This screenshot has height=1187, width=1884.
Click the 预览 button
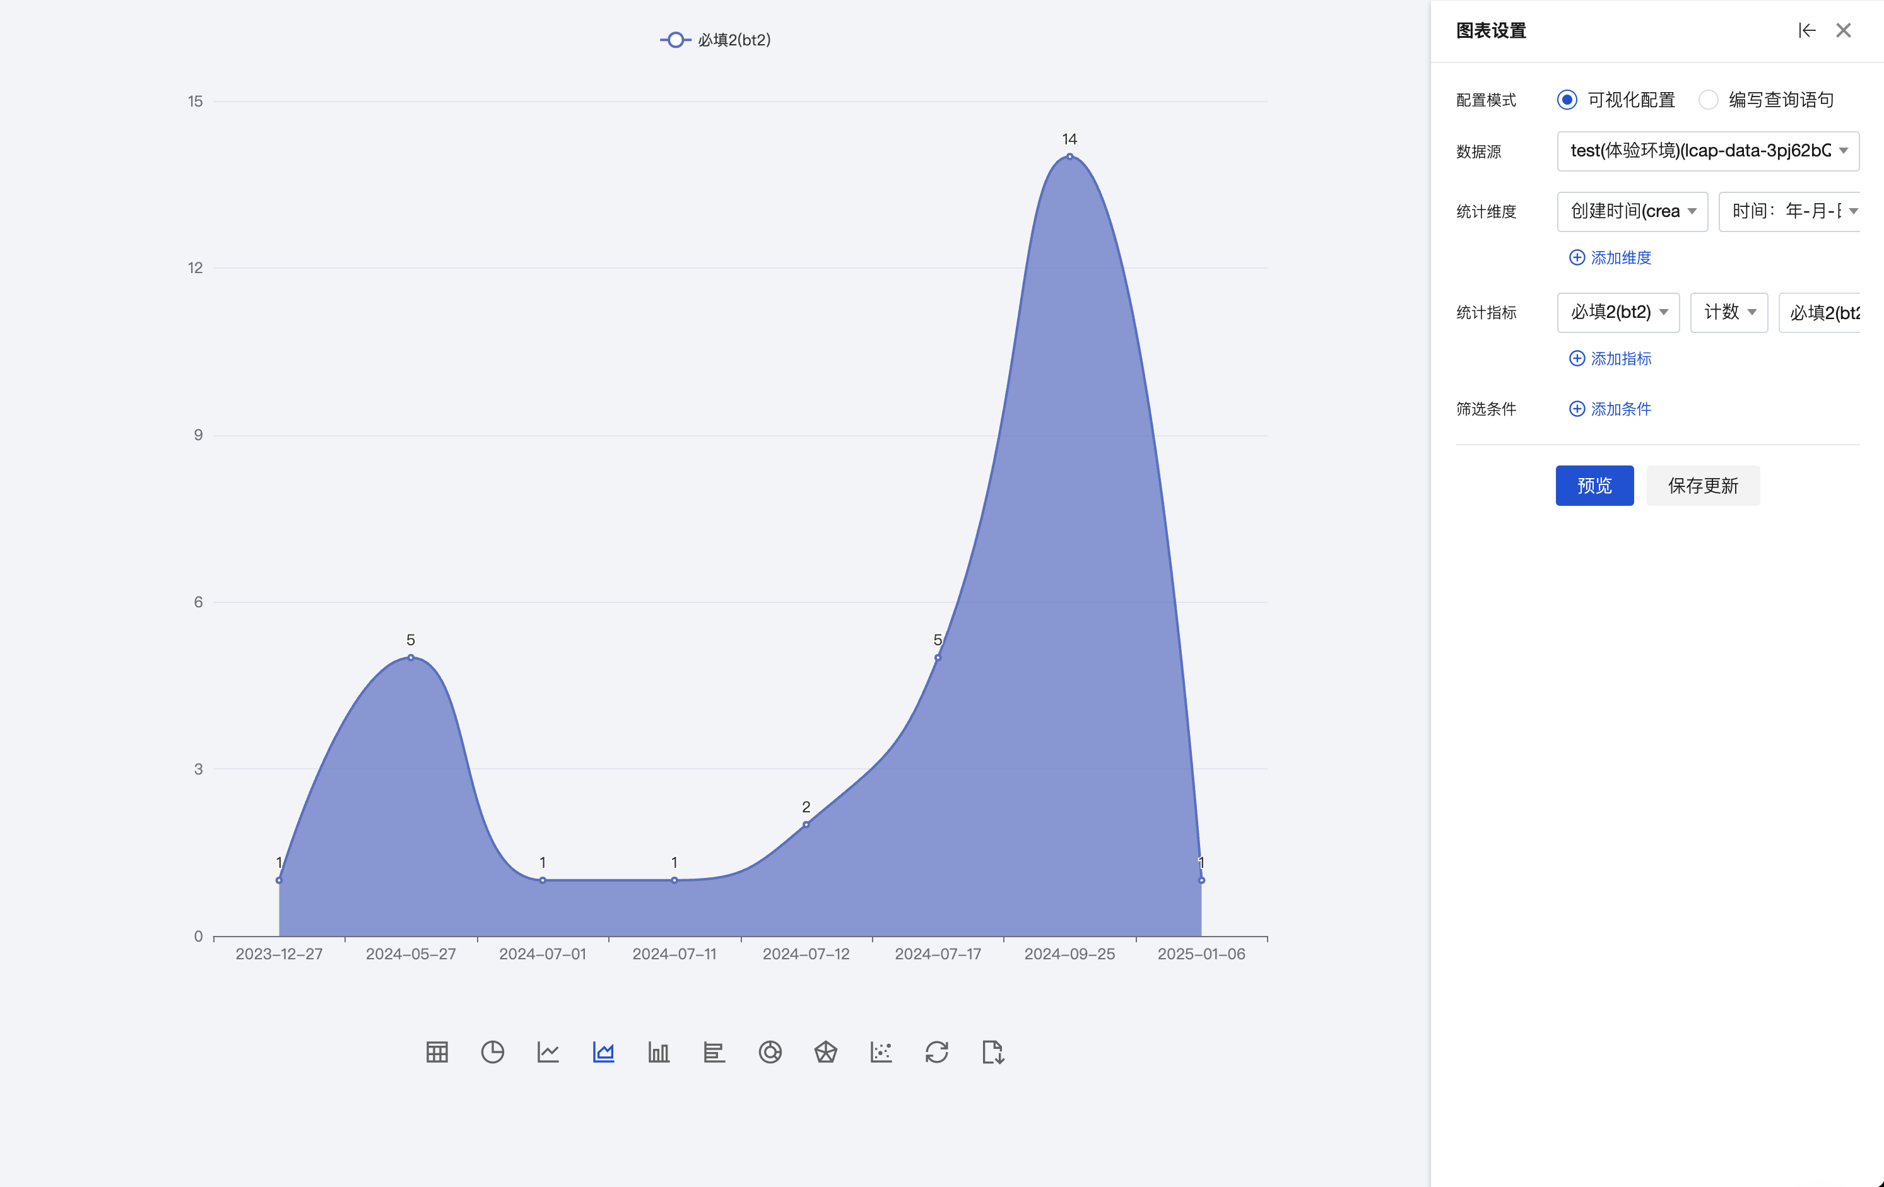[1594, 486]
